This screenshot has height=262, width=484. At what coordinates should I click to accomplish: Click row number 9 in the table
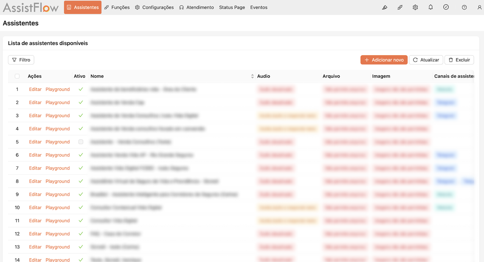[17, 194]
